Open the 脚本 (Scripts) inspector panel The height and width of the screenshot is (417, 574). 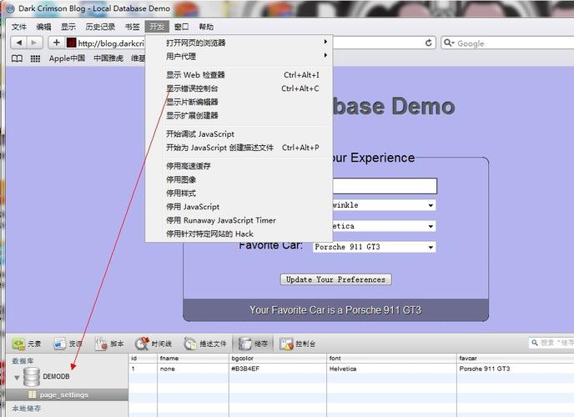[109, 344]
